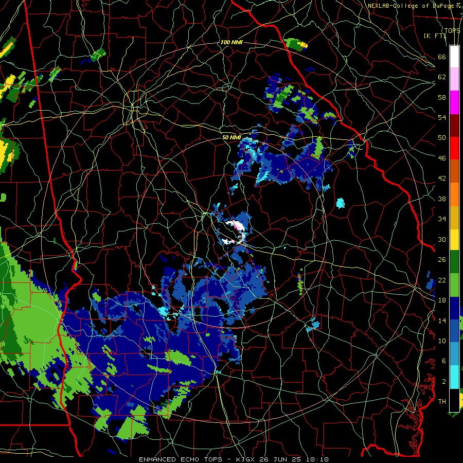
Task: Select the light blue legend swatch
Action: pyautogui.click(x=454, y=354)
